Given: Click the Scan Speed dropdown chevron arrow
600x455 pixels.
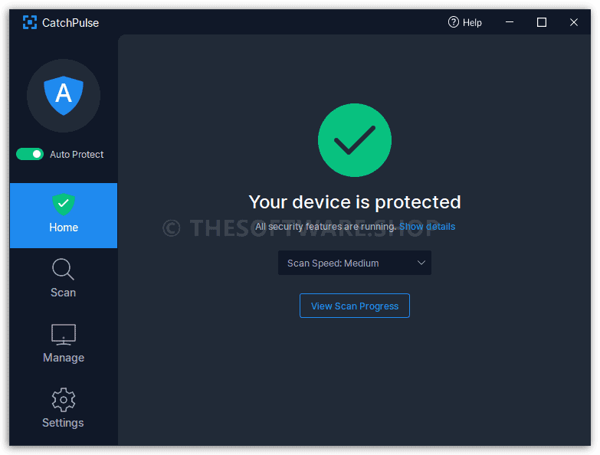Looking at the screenshot, I should click(421, 263).
